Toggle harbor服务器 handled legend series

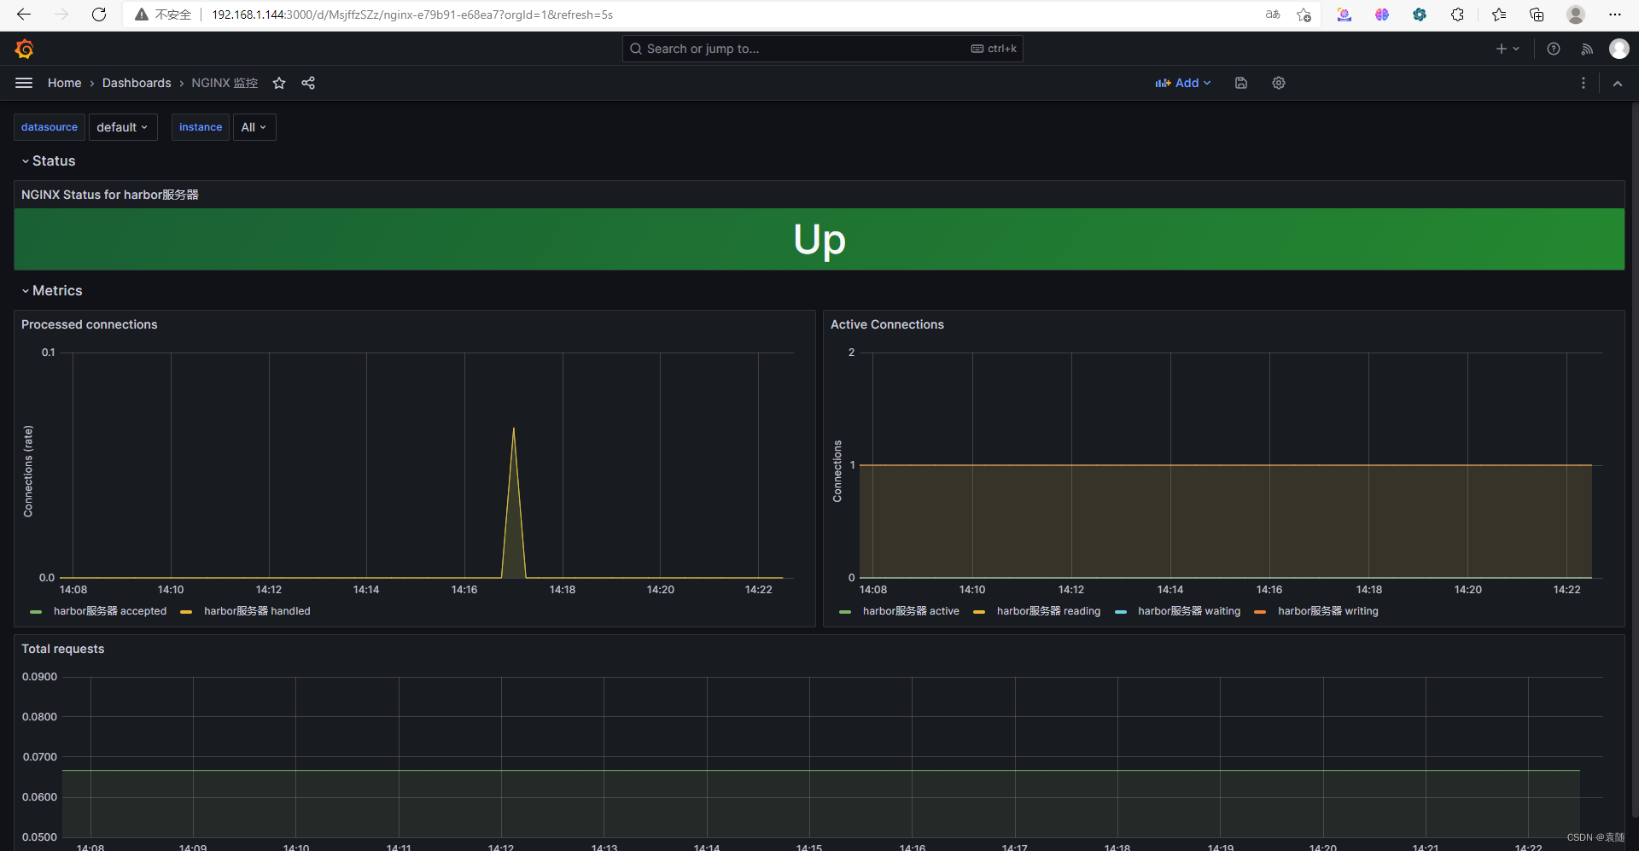coord(257,611)
